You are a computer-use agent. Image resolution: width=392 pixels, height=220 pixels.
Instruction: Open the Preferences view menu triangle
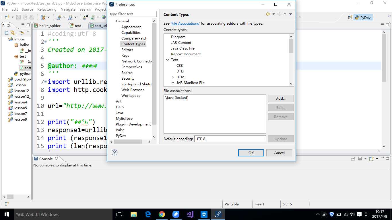click(290, 14)
